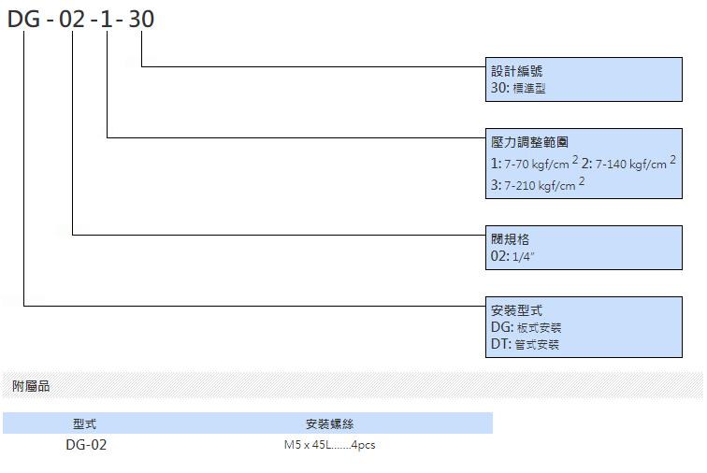707x473 pixels.
Task: Click the 3: 7-210 kgf/cm² option text
Action: (x=538, y=184)
